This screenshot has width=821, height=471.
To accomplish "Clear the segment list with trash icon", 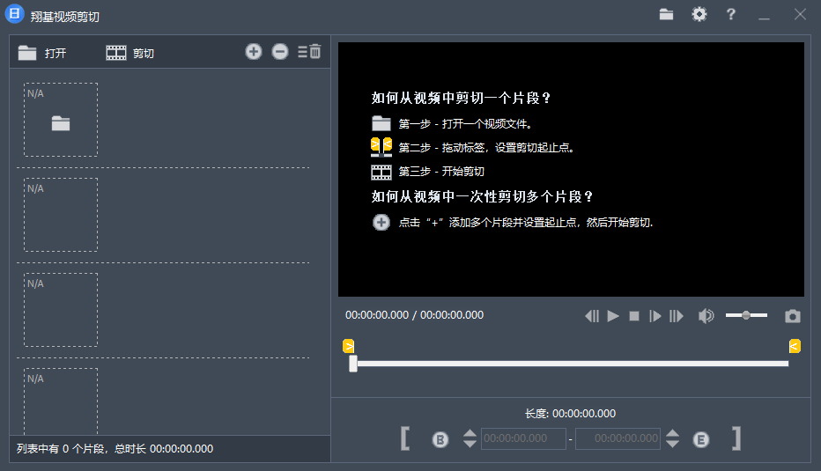I will [x=310, y=52].
